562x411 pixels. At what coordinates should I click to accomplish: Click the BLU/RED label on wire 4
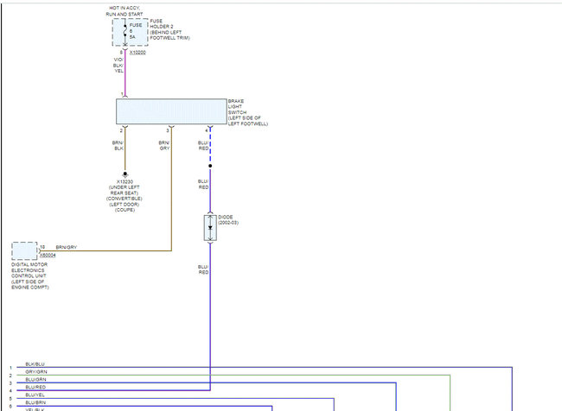click(35, 388)
